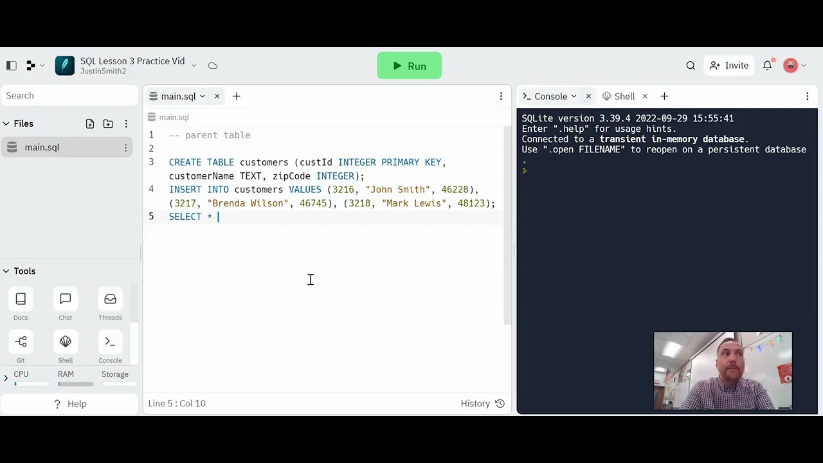Click the Storage usage bar
This screenshot has width=823, height=463.
[120, 385]
